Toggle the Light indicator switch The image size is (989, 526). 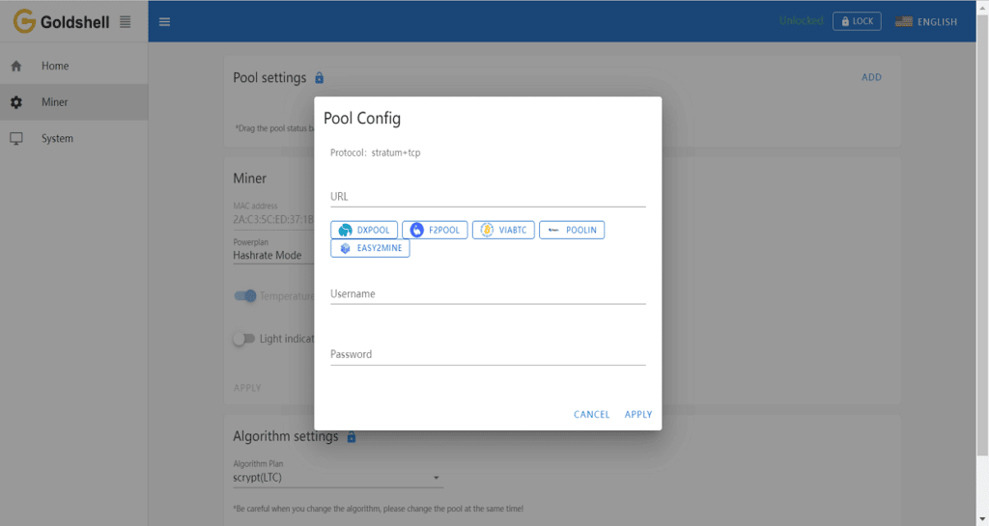coord(243,339)
